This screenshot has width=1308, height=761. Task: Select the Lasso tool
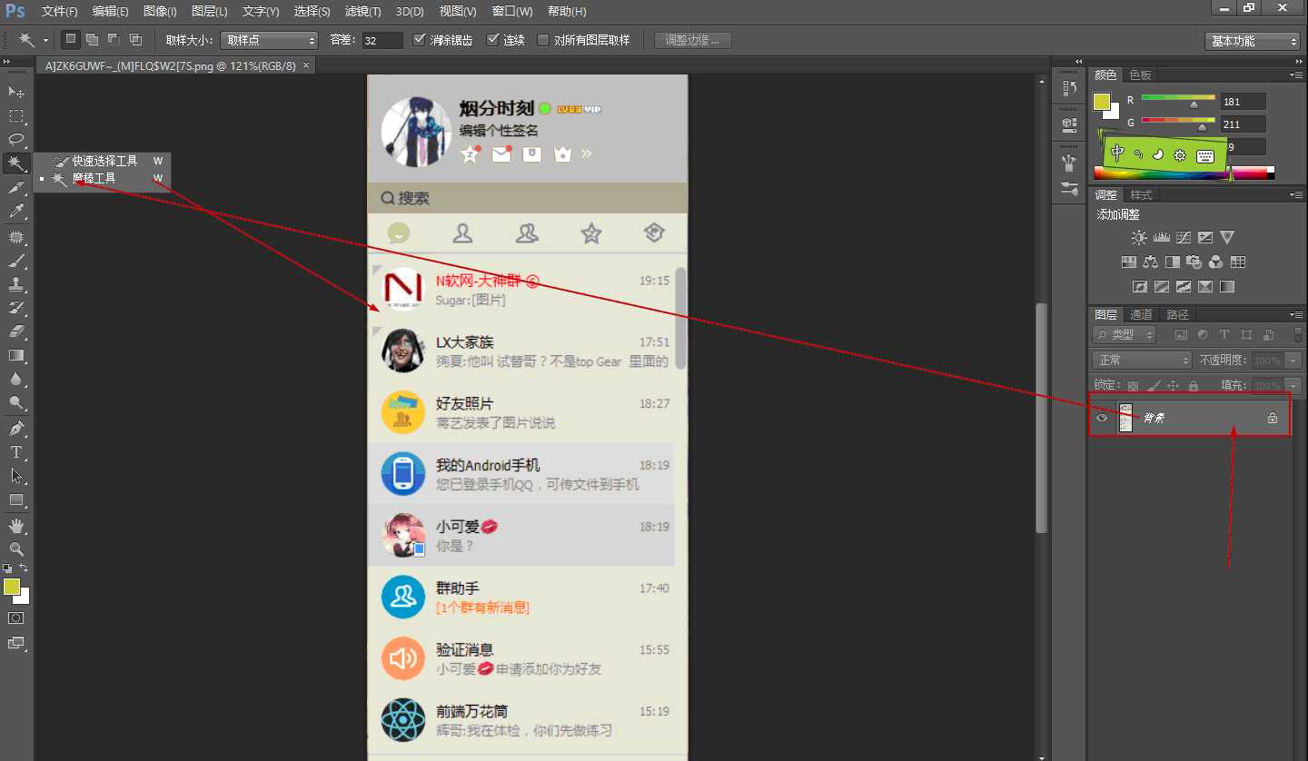[x=16, y=139]
